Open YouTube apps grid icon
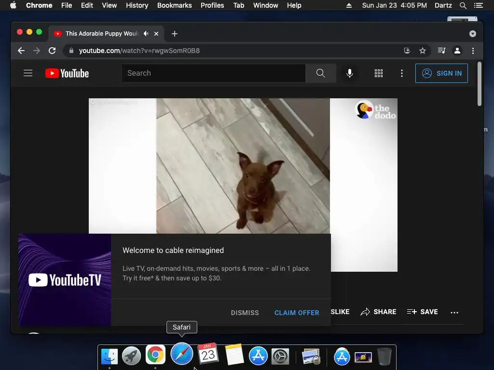This screenshot has height=370, width=494. [x=378, y=73]
